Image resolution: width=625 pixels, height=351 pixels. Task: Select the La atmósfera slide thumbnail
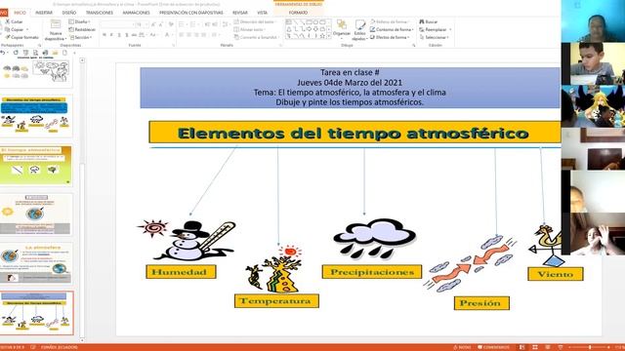(36, 263)
